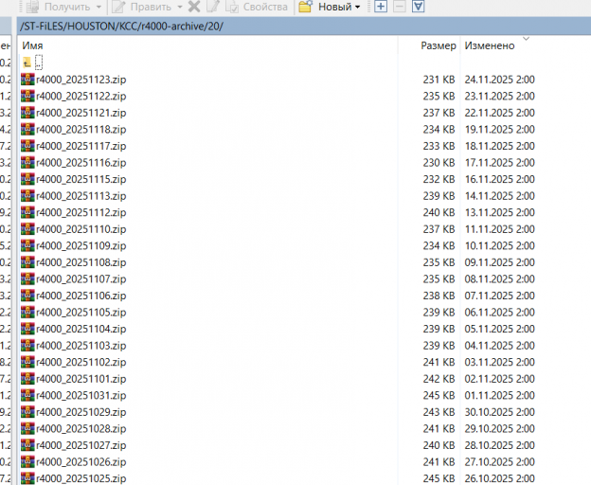Click size 240 KB of r4000_20251112.zip
Viewport: 591px width, 485px height.
coord(439,212)
